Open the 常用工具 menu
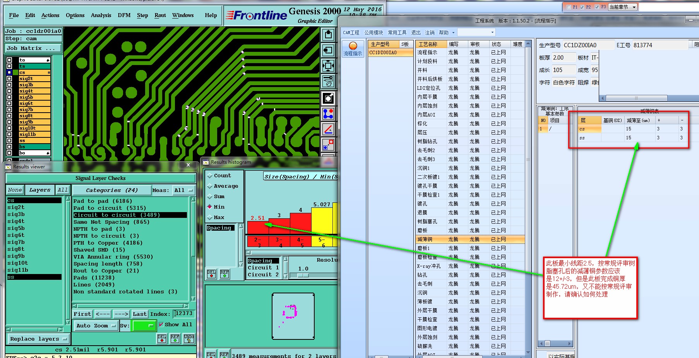 point(397,33)
